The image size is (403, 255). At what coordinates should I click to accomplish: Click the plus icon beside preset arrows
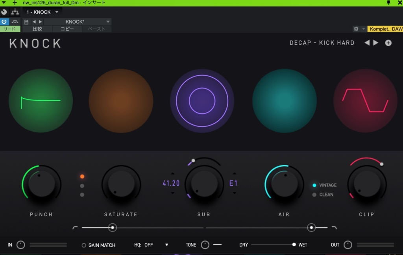pos(388,43)
